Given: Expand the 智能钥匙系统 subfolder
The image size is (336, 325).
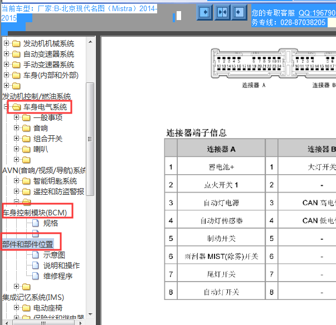Looking at the screenshot, I should tap(16, 181).
